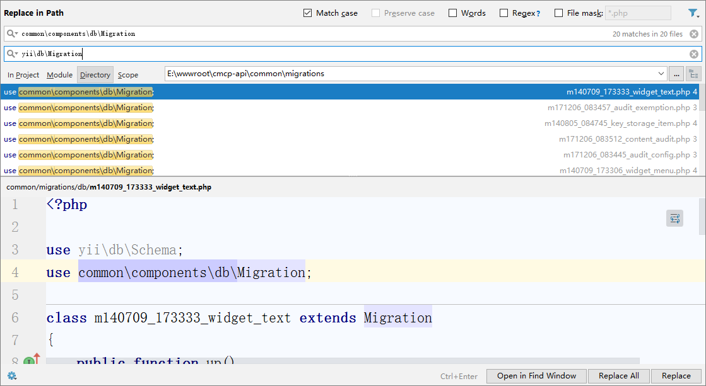Clear the search text field

[x=694, y=34]
